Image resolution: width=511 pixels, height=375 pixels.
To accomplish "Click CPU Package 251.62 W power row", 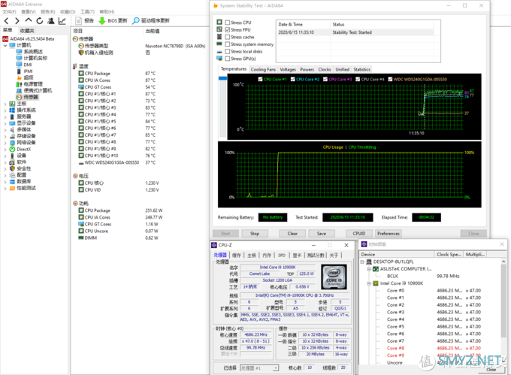I will (120, 210).
